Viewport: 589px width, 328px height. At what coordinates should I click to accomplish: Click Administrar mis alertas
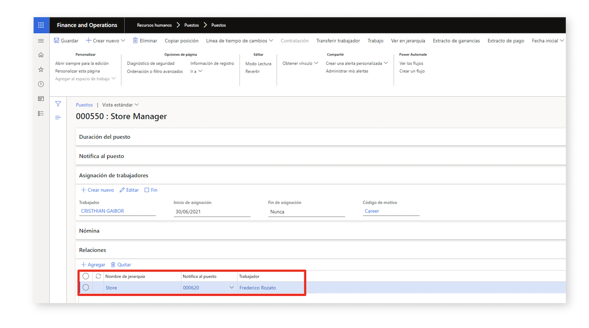click(347, 71)
